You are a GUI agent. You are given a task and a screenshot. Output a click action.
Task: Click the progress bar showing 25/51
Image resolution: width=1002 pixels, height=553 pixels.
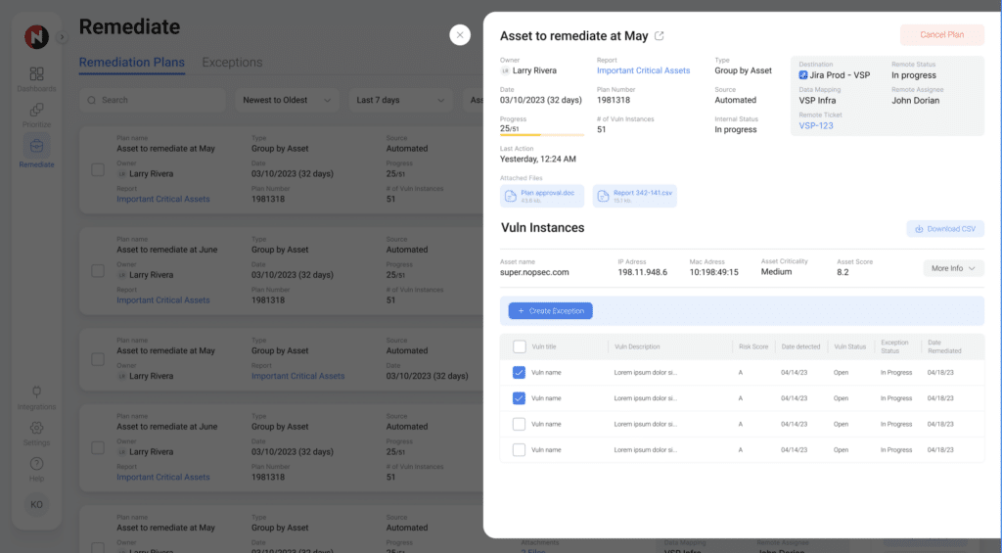(x=542, y=135)
